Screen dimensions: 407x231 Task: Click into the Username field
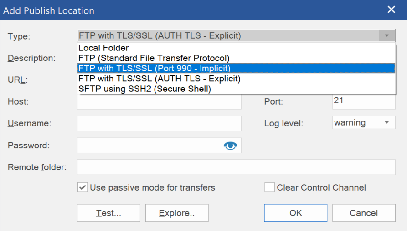(159, 123)
